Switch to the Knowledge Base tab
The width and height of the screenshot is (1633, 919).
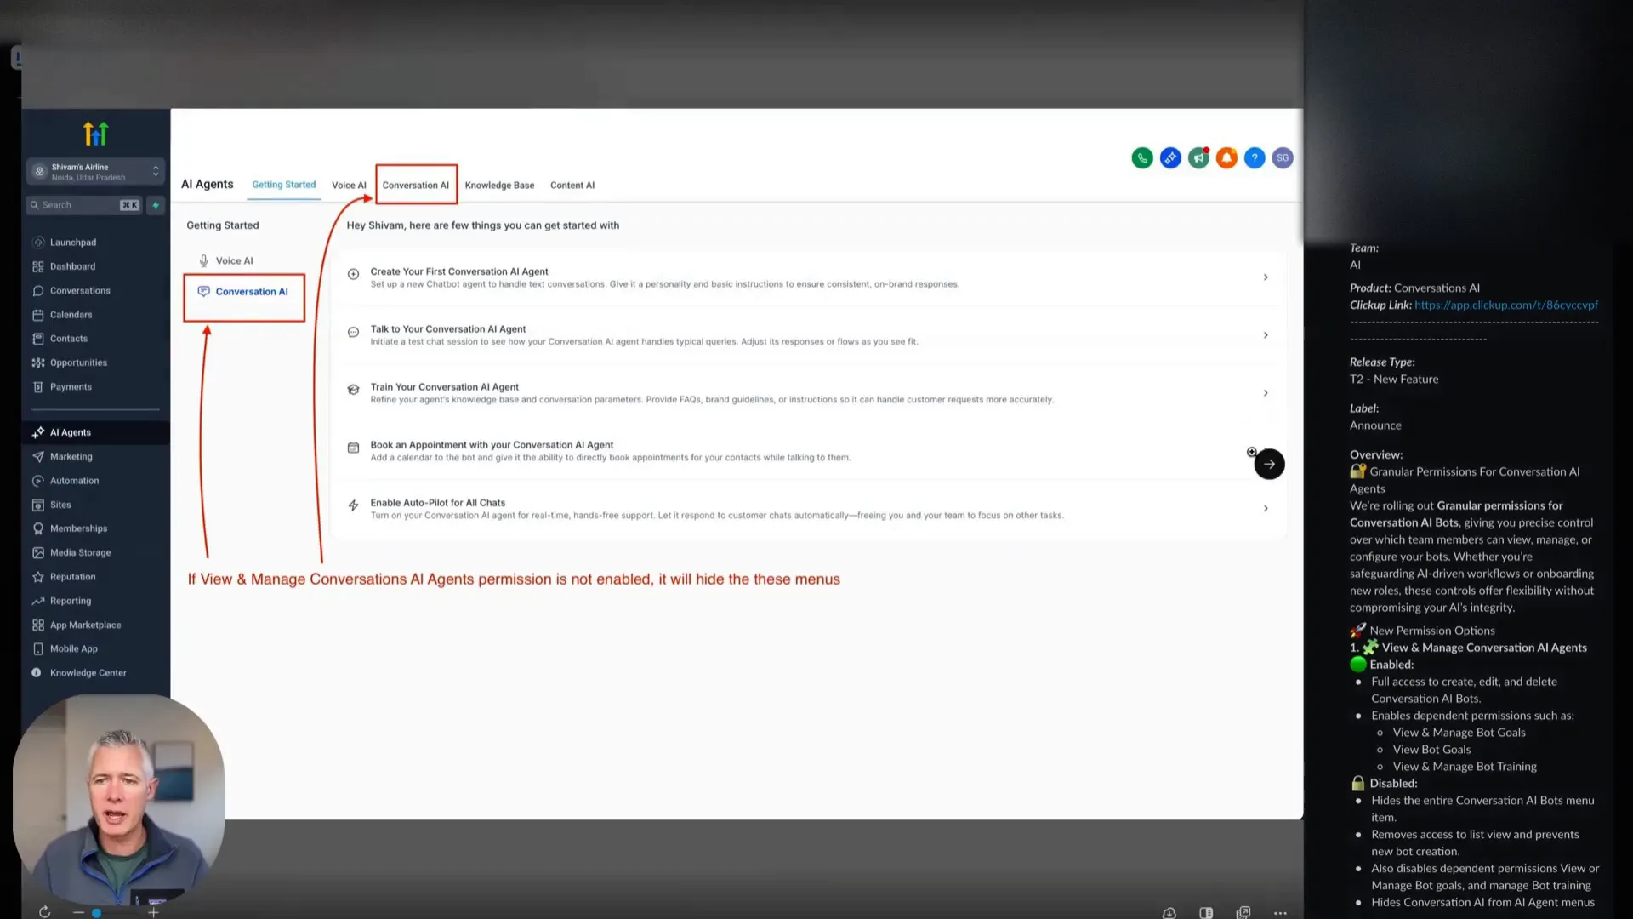[499, 185]
